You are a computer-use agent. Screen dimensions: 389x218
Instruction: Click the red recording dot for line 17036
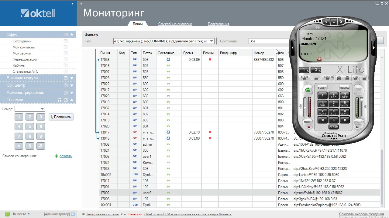210,59
